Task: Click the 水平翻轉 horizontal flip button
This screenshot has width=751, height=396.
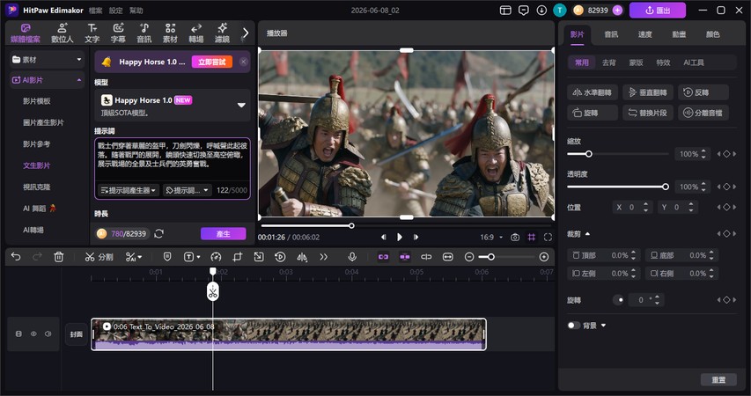Action: [593, 92]
